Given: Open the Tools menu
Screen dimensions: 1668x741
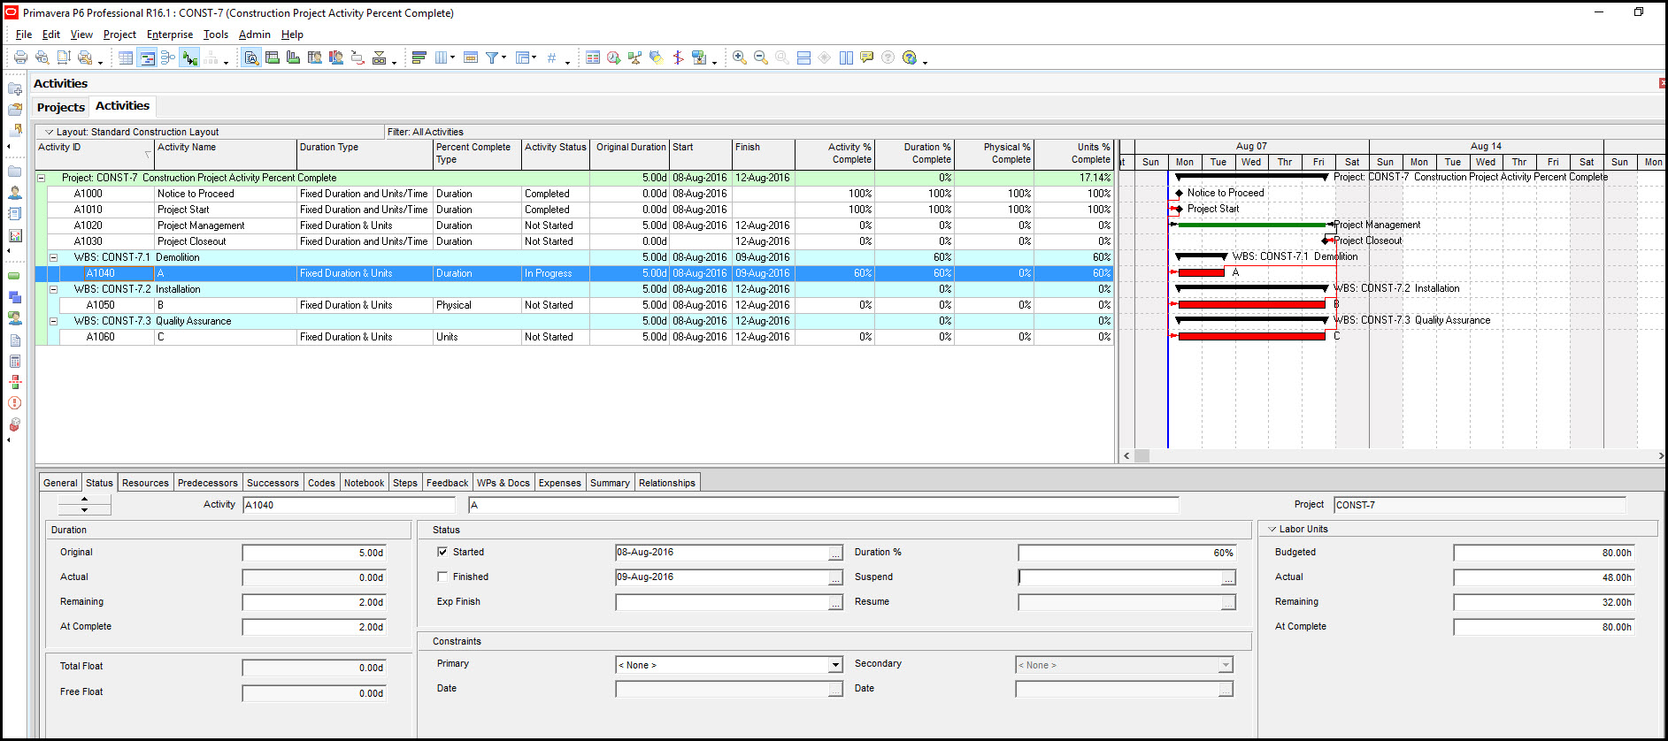Looking at the screenshot, I should point(216,34).
